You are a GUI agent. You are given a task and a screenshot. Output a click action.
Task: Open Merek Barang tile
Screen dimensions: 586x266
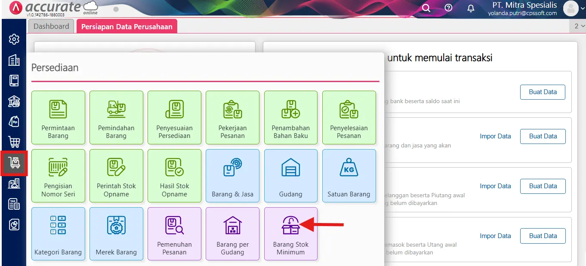116,234
